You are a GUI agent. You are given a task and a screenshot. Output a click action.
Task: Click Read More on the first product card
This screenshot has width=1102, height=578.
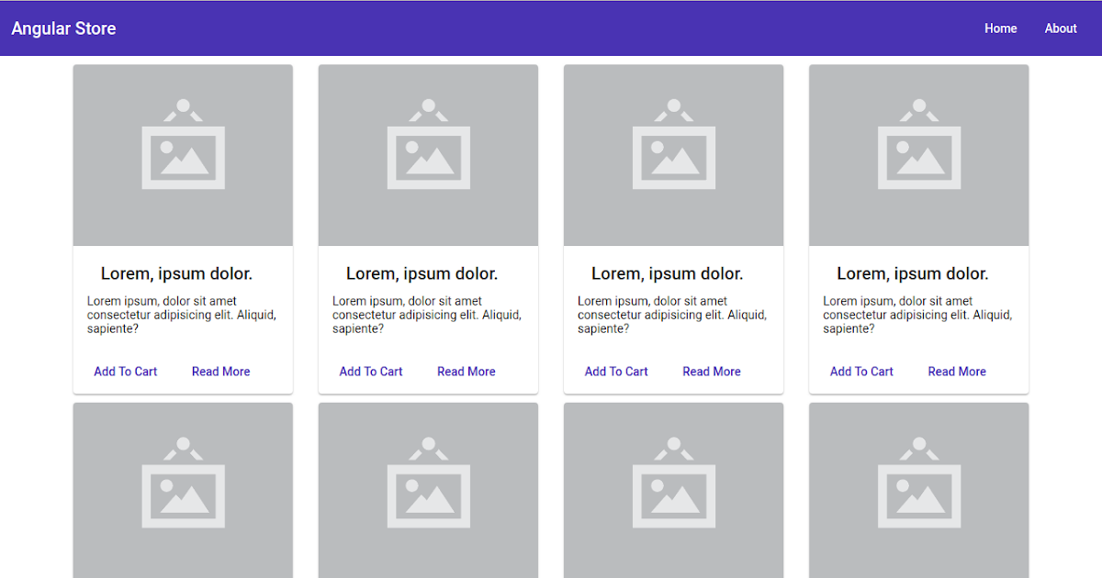pyautogui.click(x=220, y=371)
